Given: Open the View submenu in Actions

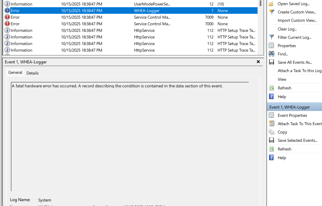Looking at the screenshot, I should point(282,79).
